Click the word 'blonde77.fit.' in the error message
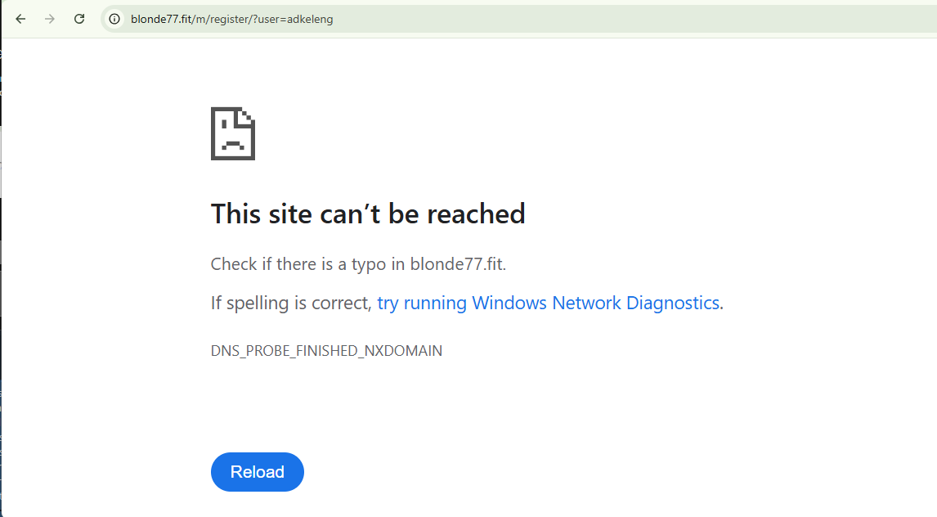 click(458, 264)
